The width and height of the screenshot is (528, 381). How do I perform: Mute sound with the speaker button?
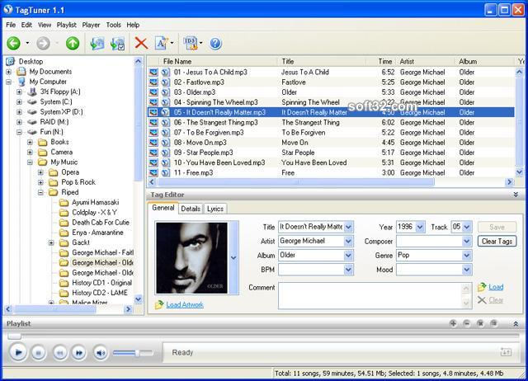(x=101, y=353)
